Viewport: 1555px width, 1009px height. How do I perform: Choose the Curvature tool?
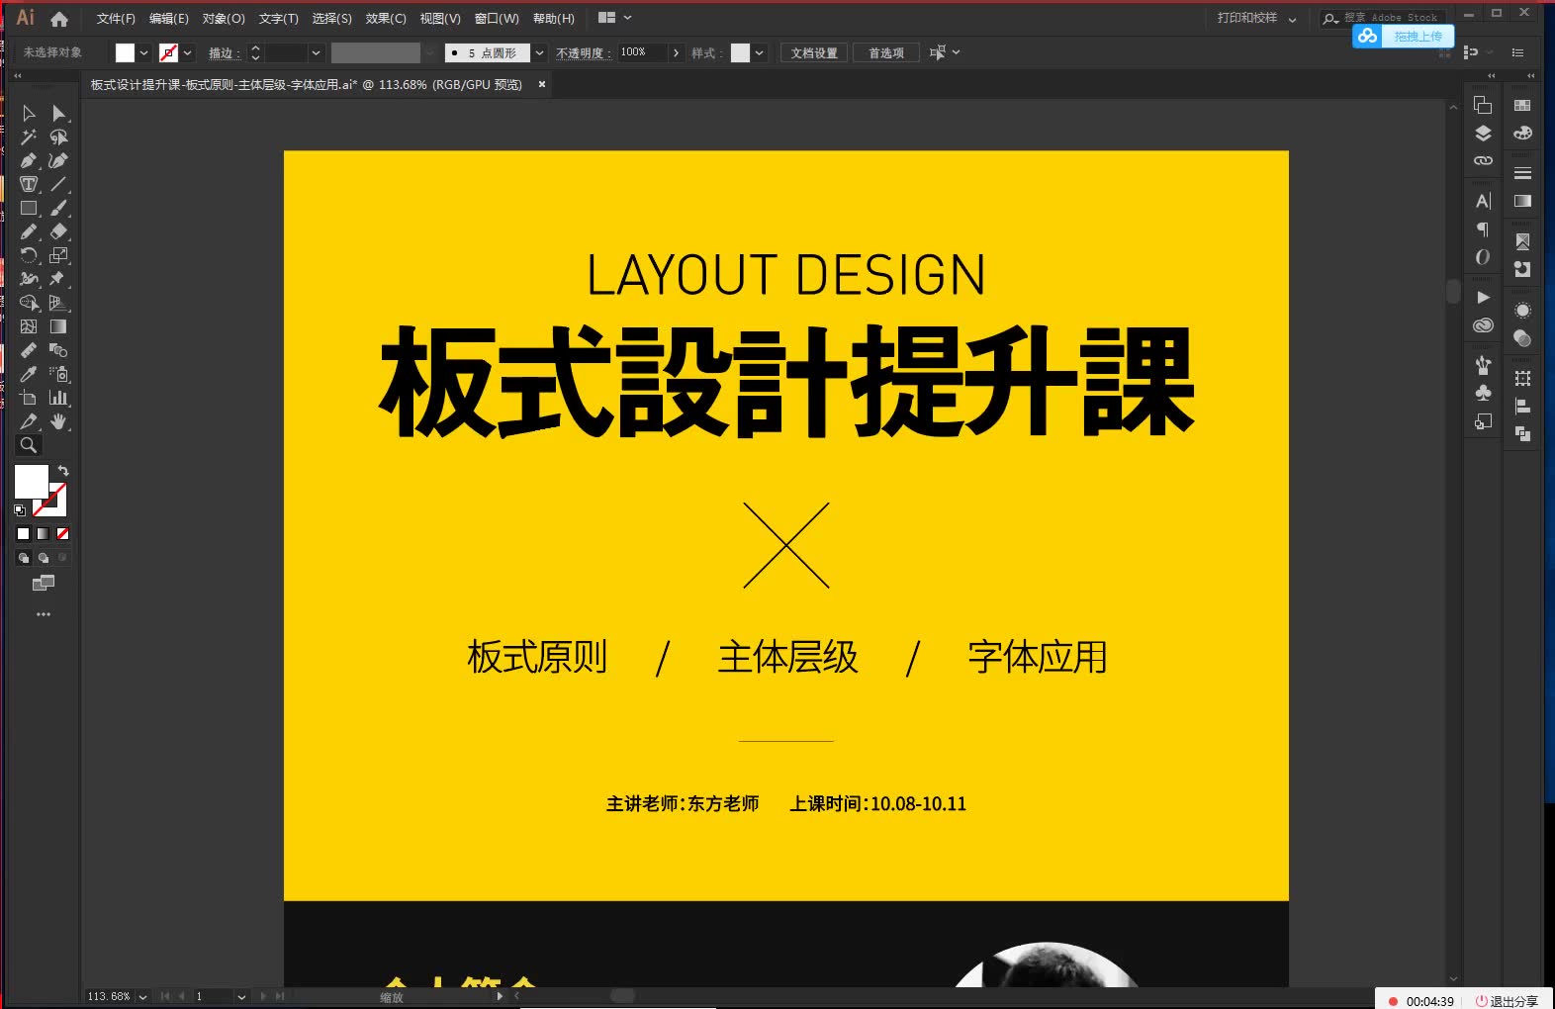[58, 161]
